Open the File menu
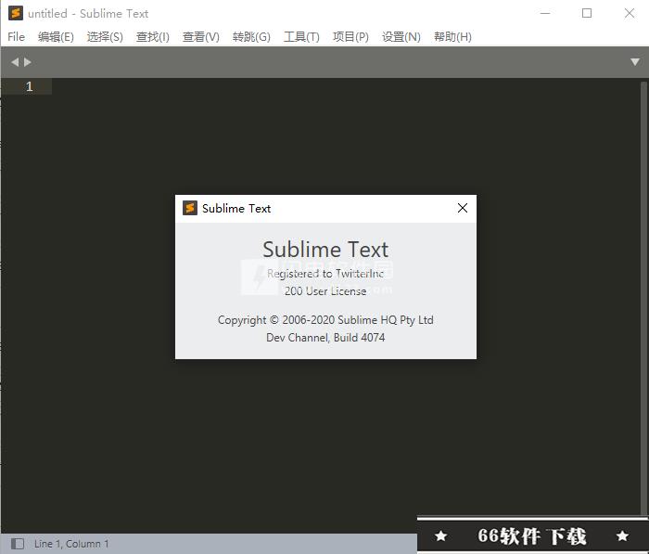The height and width of the screenshot is (554, 649). click(16, 37)
